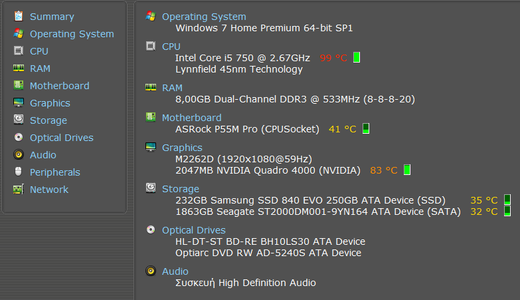This screenshot has width=520, height=300.
Task: Open the CPU heading link in main panel
Action: tap(171, 47)
